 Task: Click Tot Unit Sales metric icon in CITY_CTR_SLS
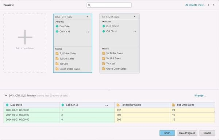[x=104, y=58]
